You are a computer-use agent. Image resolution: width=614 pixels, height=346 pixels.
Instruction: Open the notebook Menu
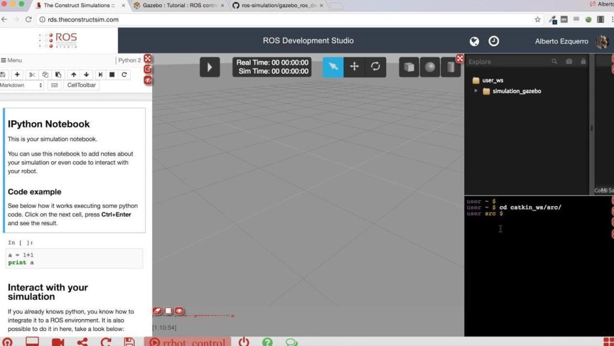click(x=11, y=60)
